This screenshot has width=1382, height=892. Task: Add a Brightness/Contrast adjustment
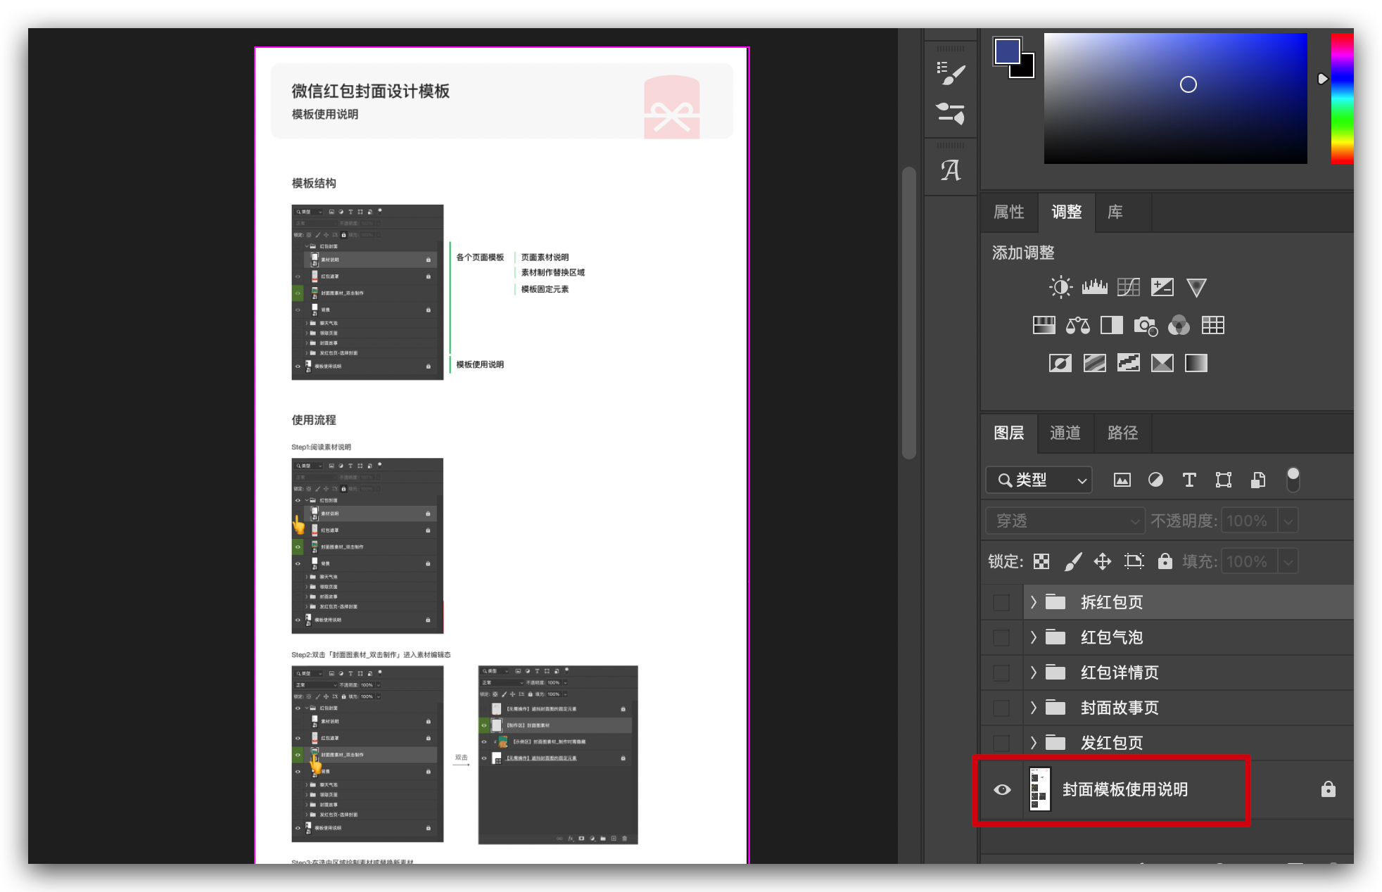(1060, 287)
